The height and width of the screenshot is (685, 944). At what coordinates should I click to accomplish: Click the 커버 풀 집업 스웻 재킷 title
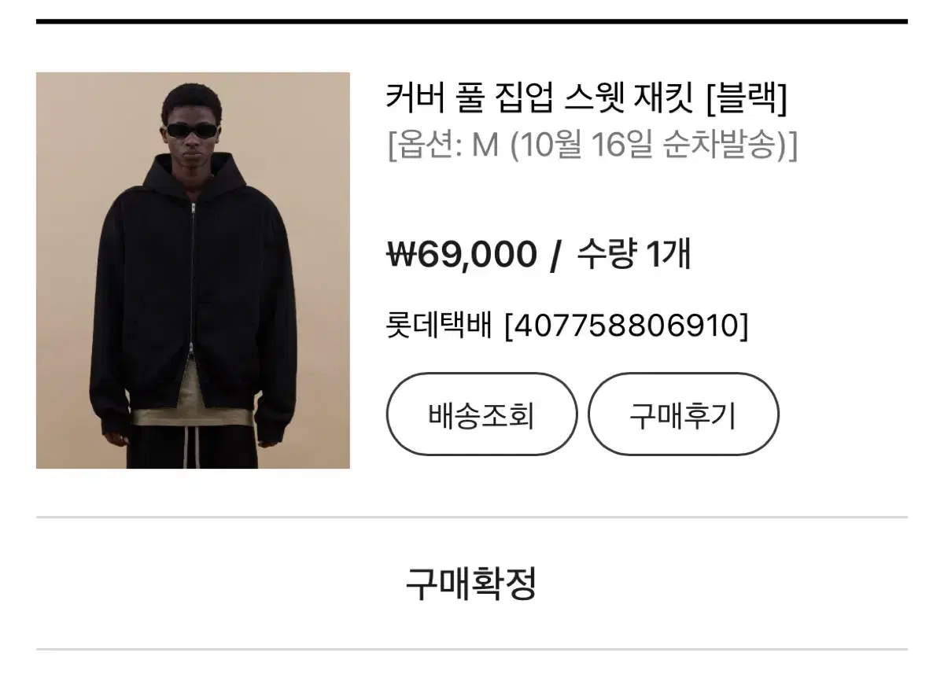pyautogui.click(x=541, y=98)
